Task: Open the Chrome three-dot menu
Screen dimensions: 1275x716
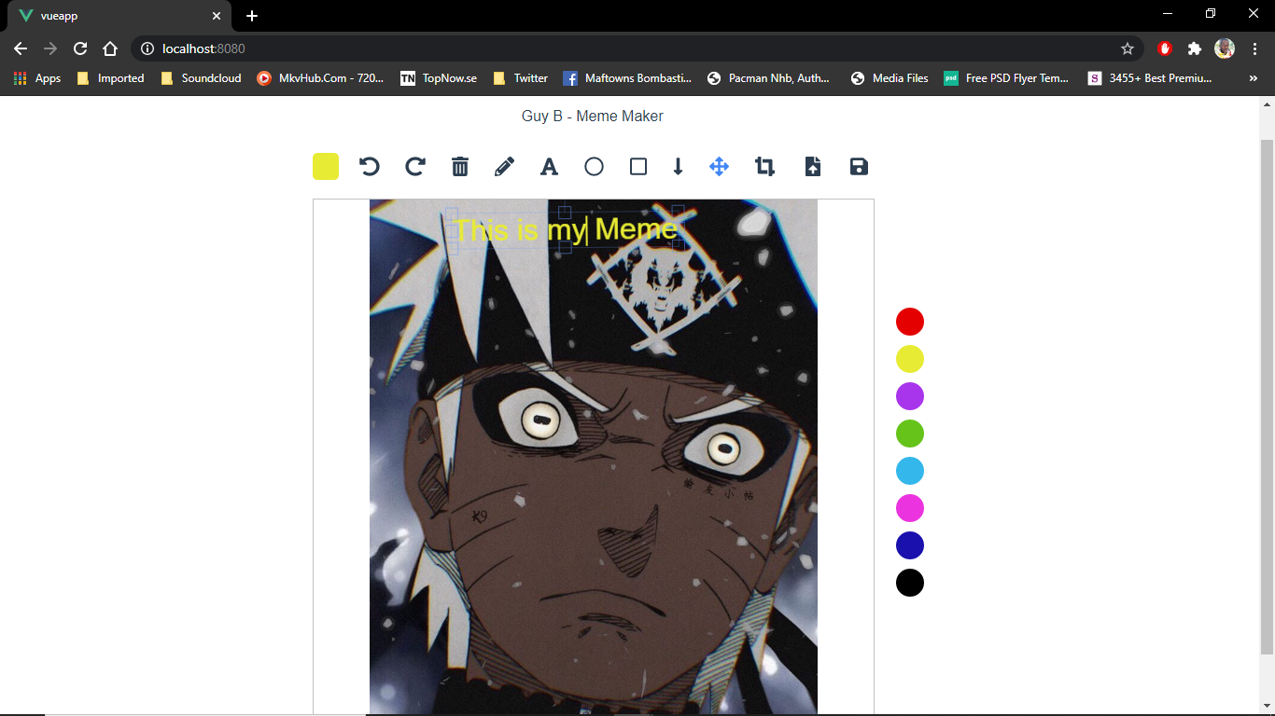Action: 1254,48
